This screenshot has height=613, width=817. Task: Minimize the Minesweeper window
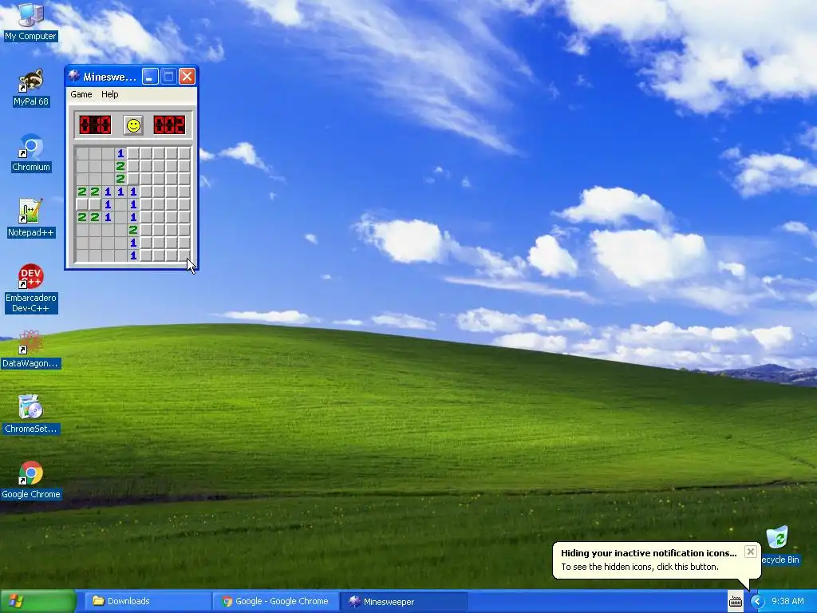point(150,77)
